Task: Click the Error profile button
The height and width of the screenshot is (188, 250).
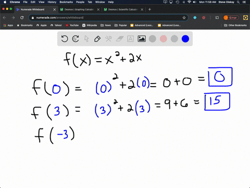Action: (231, 18)
